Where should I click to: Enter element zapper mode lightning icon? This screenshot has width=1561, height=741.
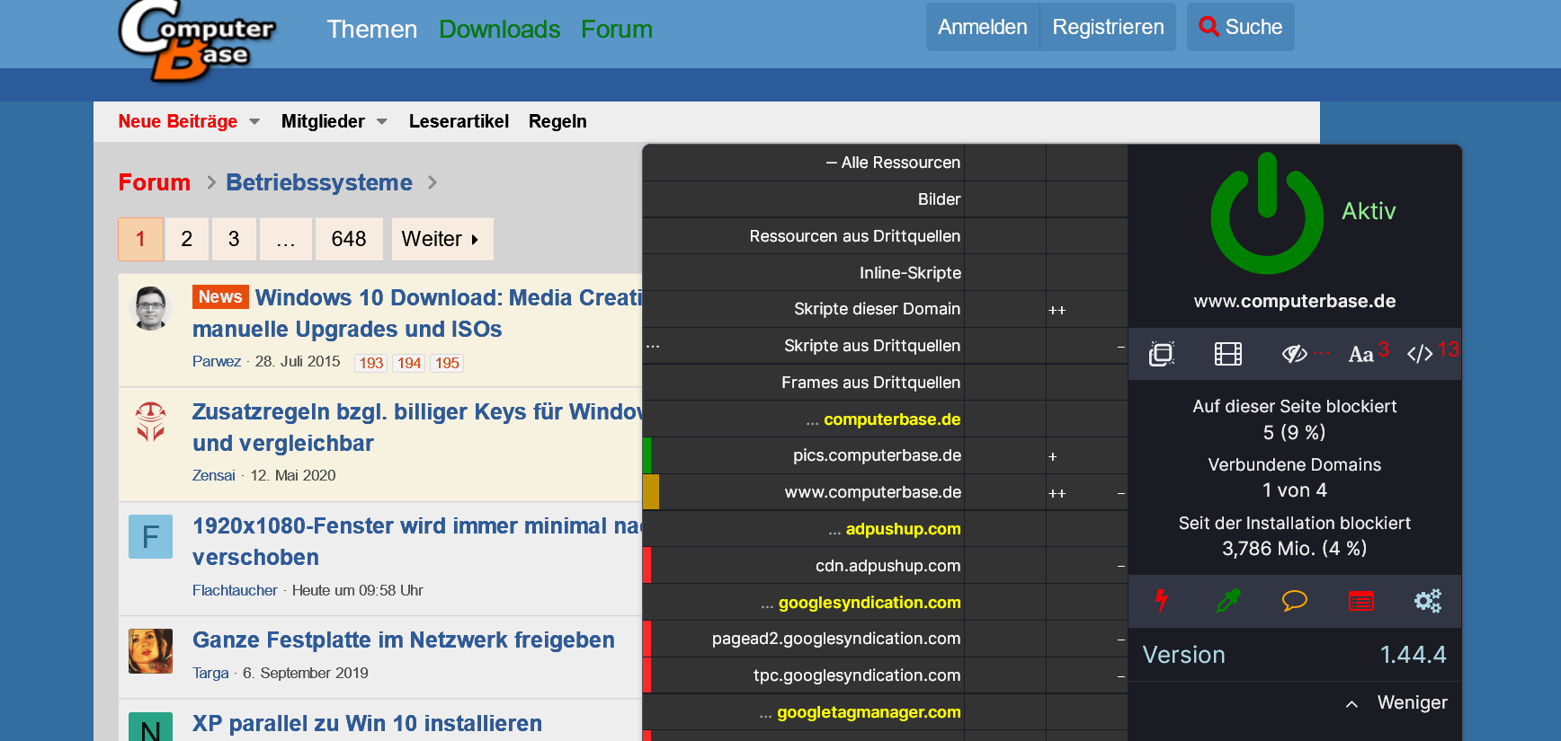coord(1161,601)
